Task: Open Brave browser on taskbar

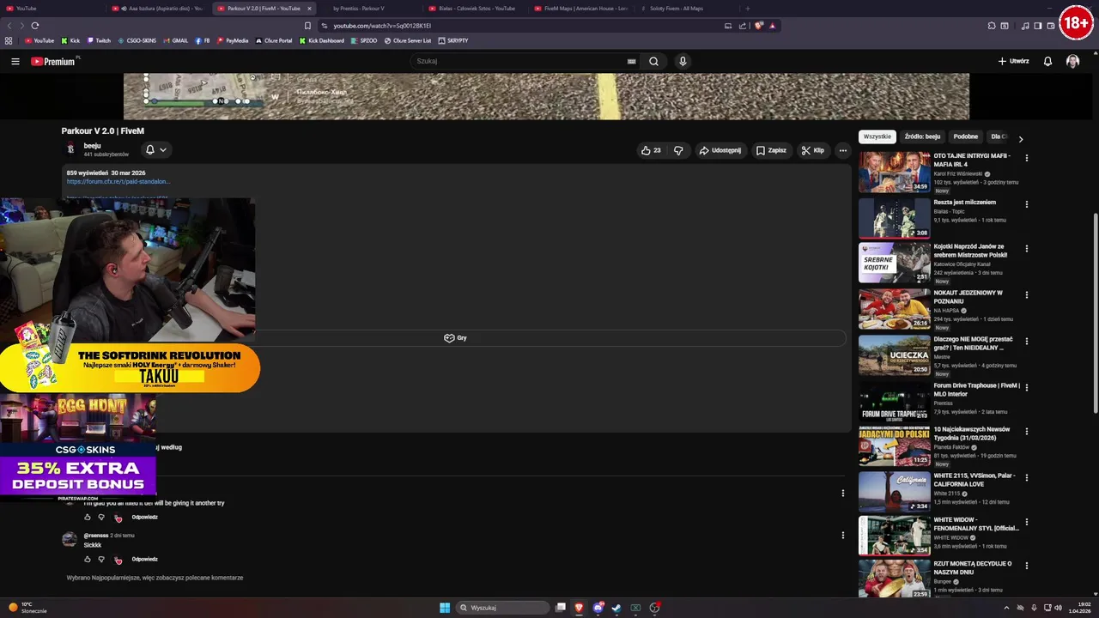Action: [x=580, y=608]
